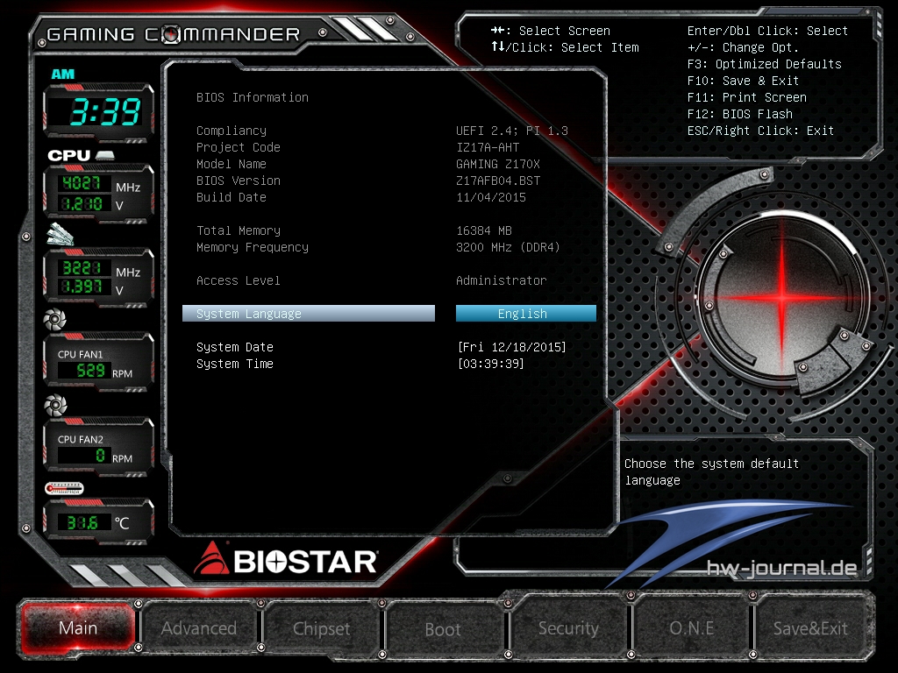Click the F10: Save & Exit hint
Screen dimensions: 898x673
click(x=743, y=81)
